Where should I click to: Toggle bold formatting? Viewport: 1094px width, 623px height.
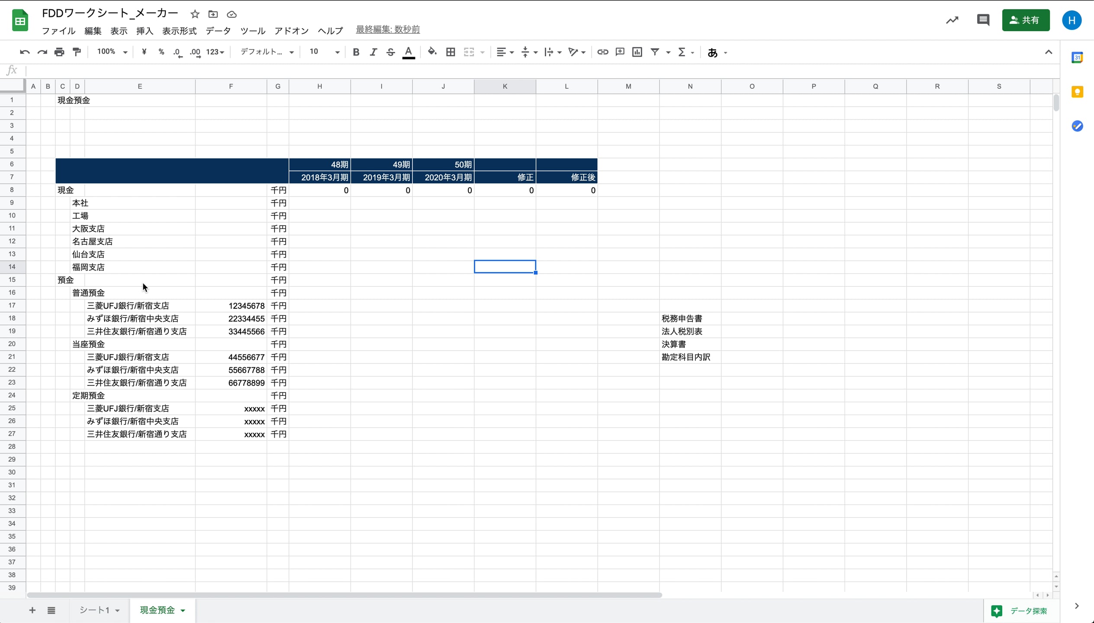[x=356, y=52]
